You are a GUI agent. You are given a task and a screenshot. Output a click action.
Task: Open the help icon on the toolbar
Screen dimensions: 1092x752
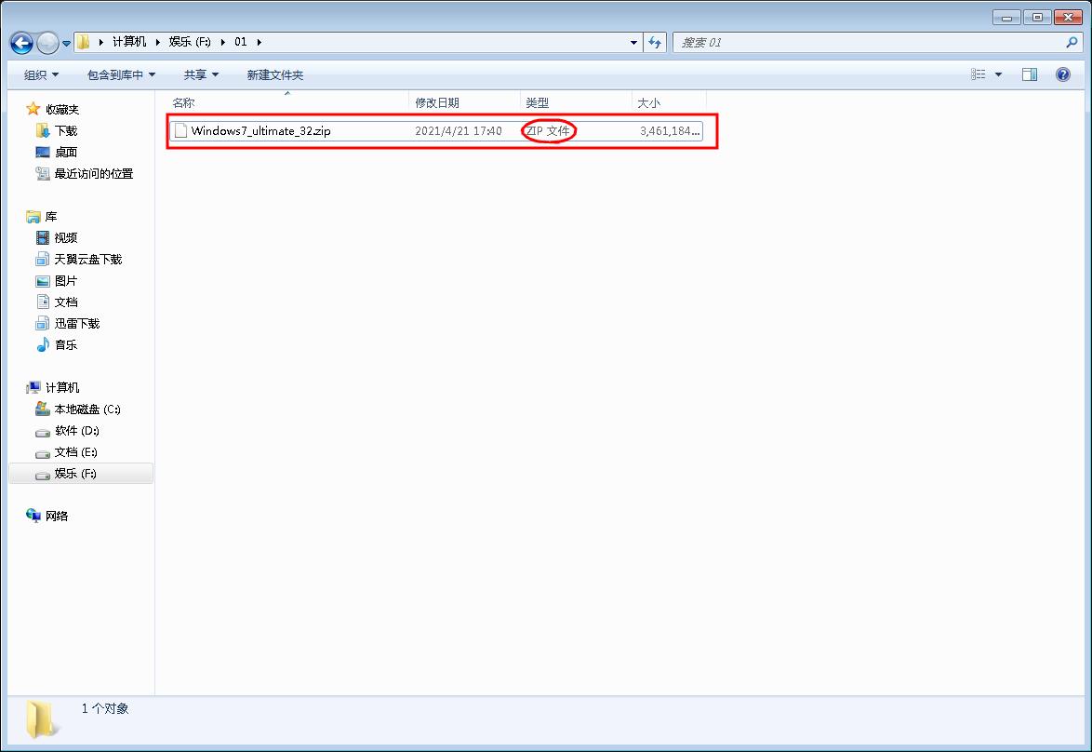coord(1062,74)
